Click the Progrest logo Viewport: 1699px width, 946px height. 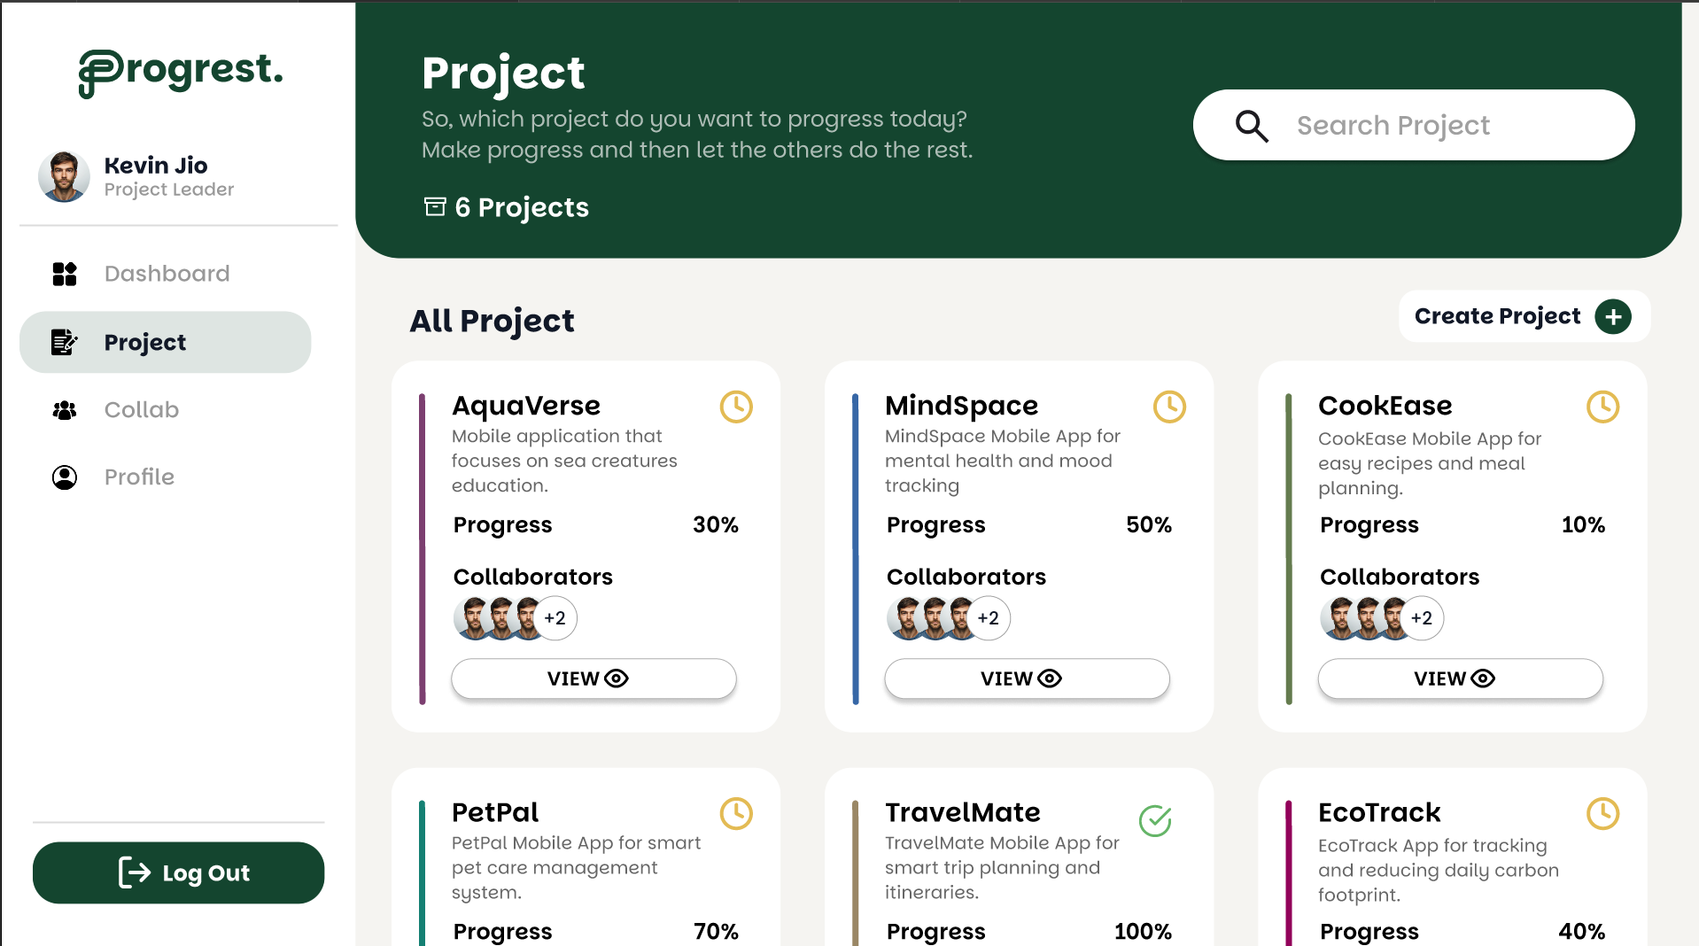click(181, 73)
